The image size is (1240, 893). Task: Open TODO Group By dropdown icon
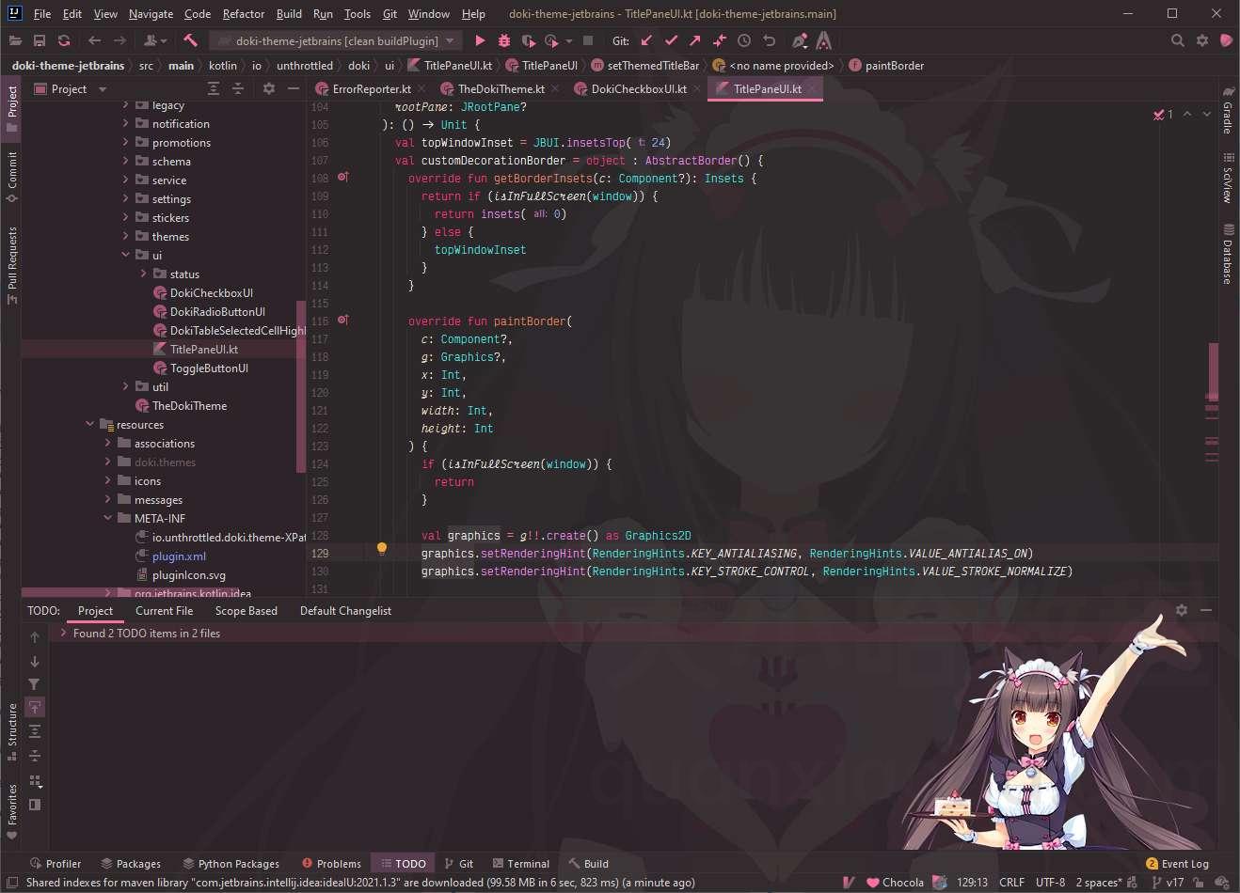pos(35,780)
